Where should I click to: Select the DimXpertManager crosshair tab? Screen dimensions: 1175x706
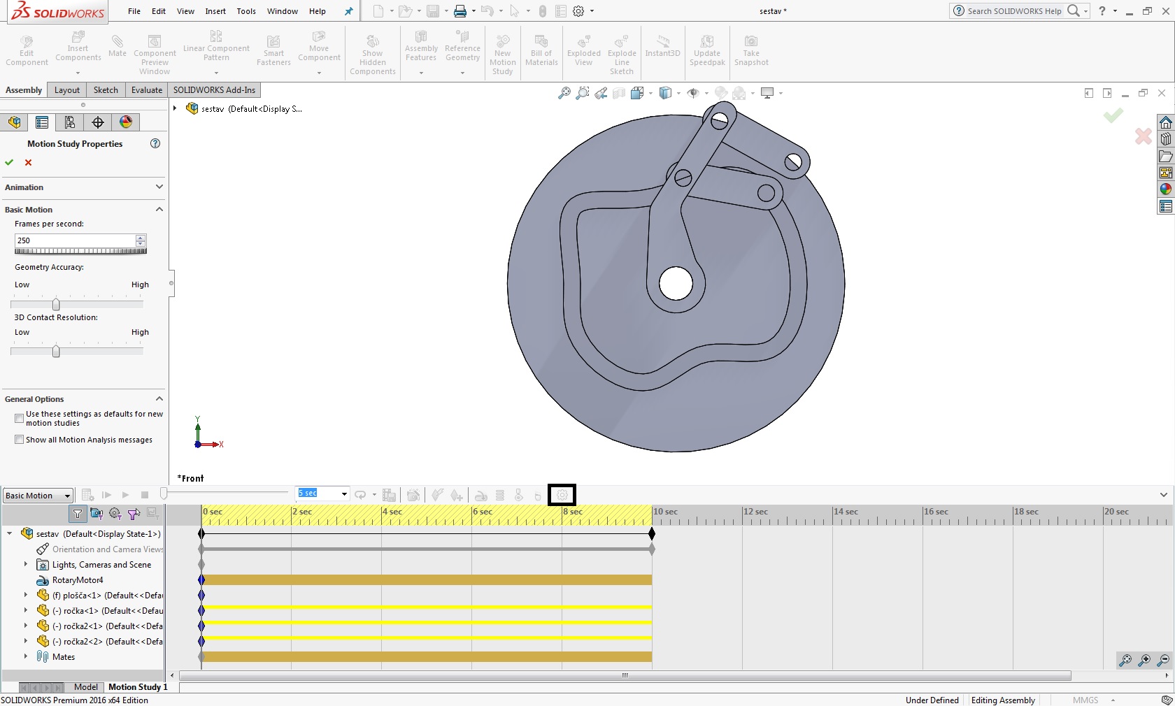[x=98, y=122]
